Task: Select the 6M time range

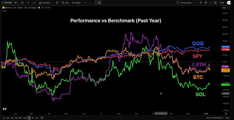Action: pyautogui.click(x=20, y=118)
